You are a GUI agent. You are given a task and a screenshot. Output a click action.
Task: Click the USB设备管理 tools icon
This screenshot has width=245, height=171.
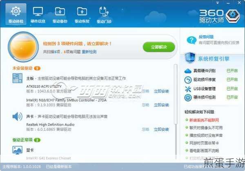(x=188, y=89)
